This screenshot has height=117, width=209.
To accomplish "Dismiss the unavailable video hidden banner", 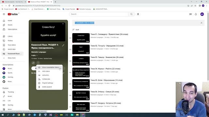I will pyautogui.click(x=201, y=23).
